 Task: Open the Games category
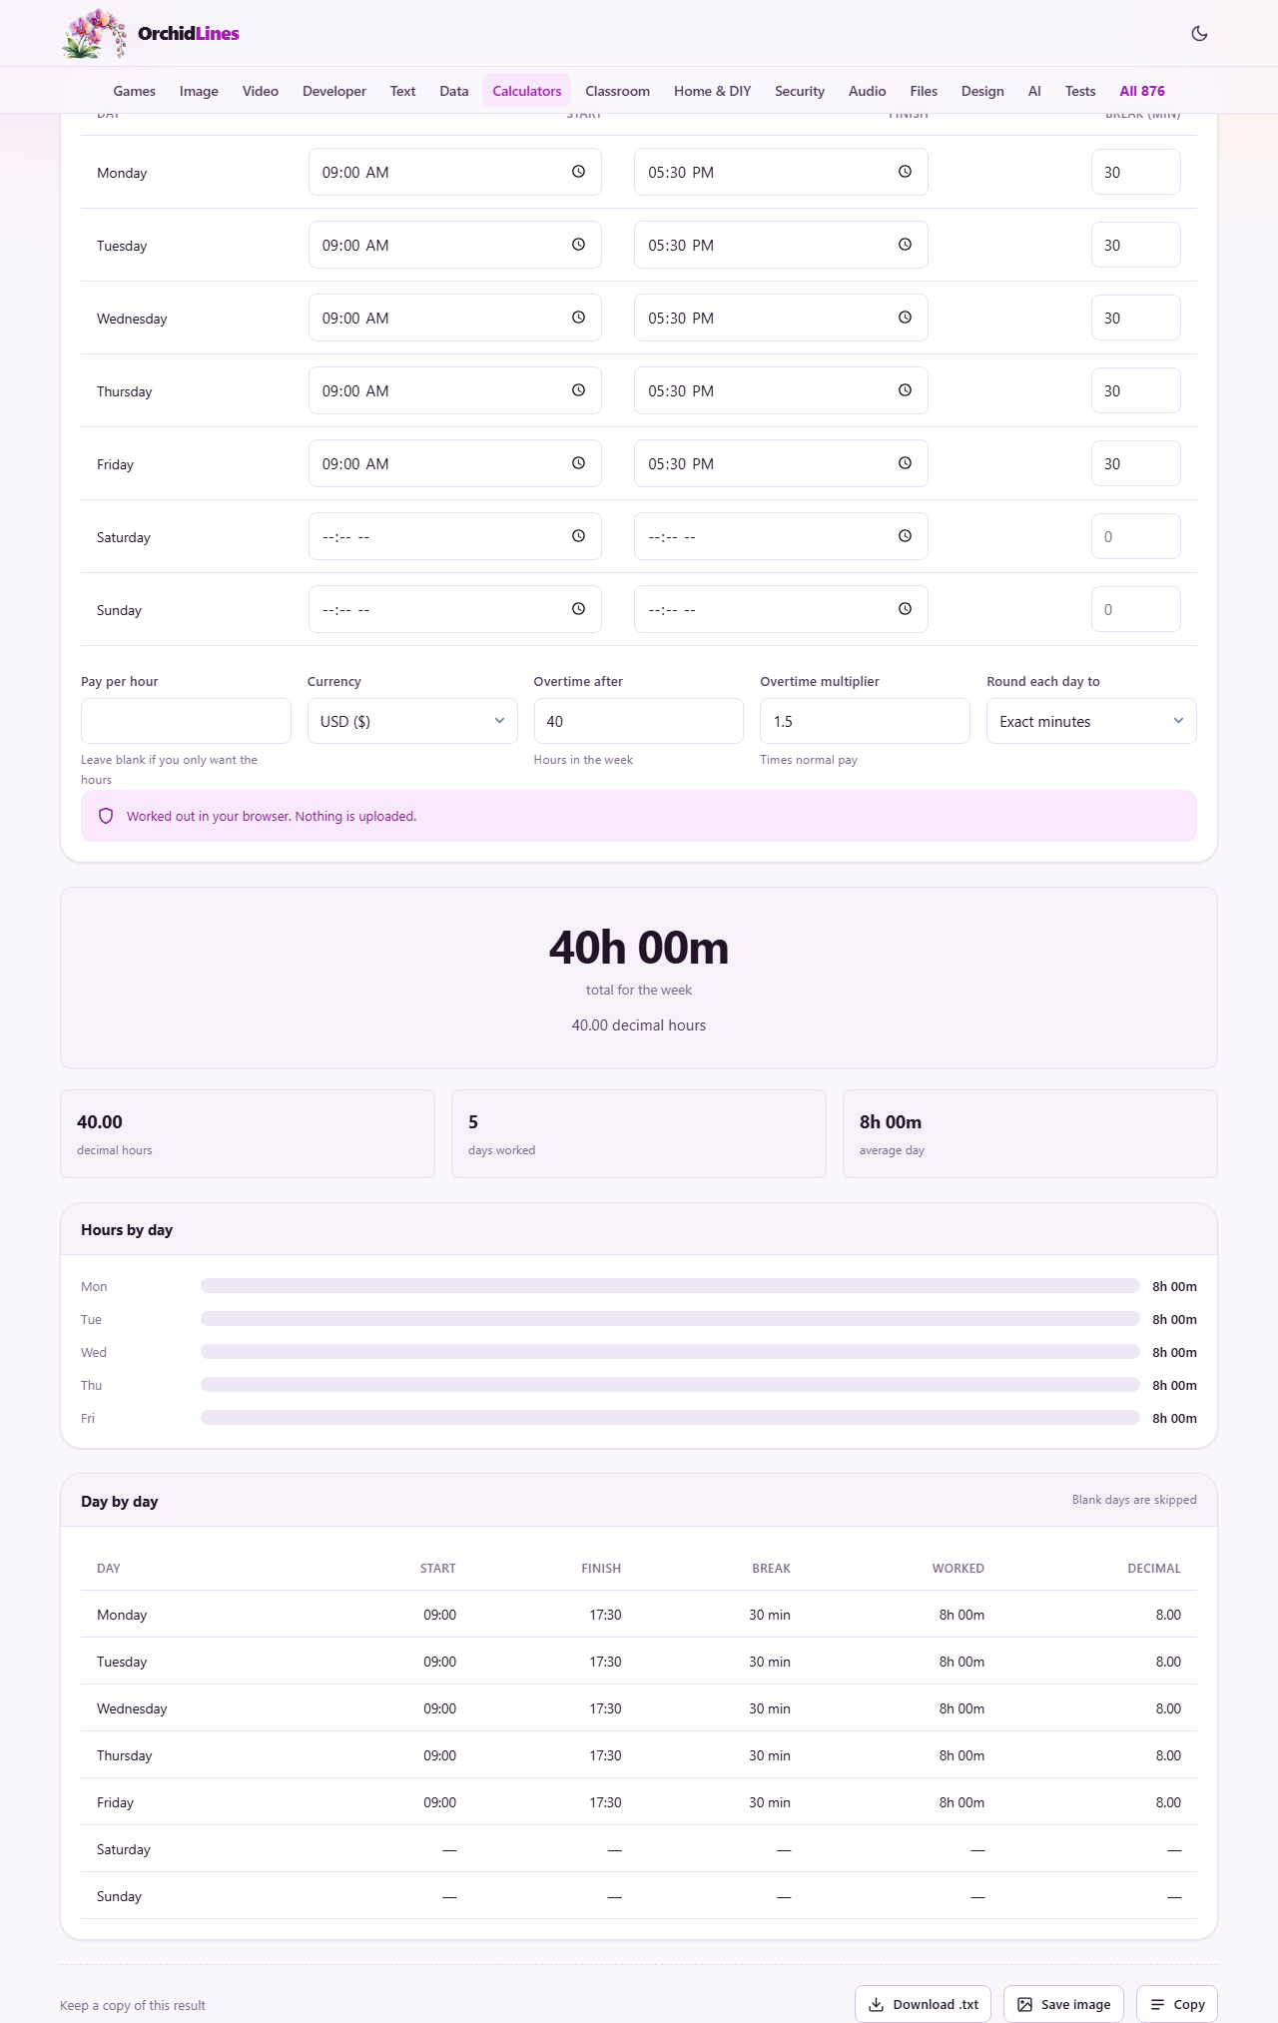pos(134,91)
